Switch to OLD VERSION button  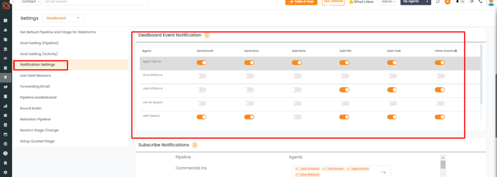[x=333, y=2]
